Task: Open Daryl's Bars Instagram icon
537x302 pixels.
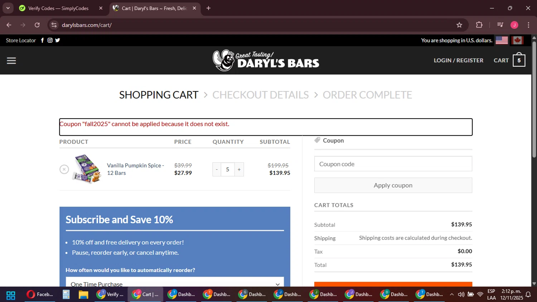Action: point(50,40)
